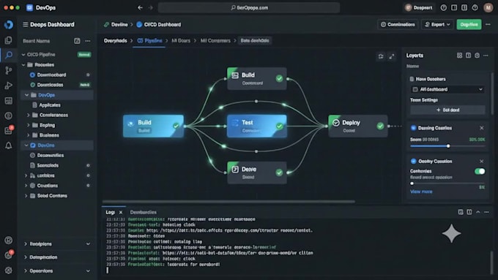Click the CI/CD Dashboard breadcrumb

click(x=163, y=24)
